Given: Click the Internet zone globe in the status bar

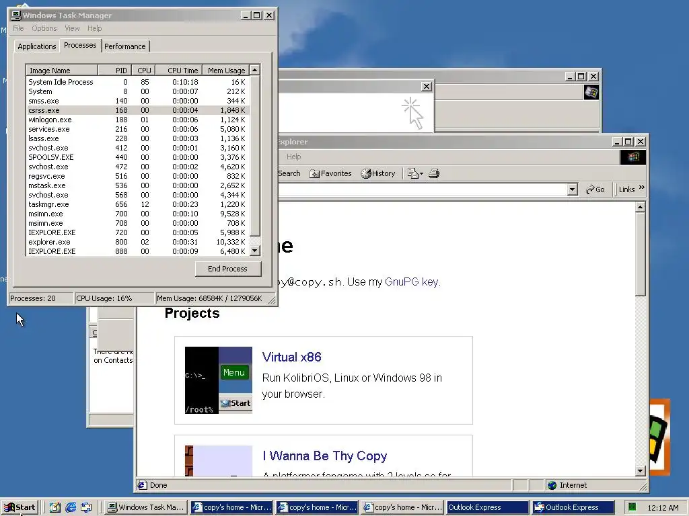Looking at the screenshot, I should coord(552,485).
